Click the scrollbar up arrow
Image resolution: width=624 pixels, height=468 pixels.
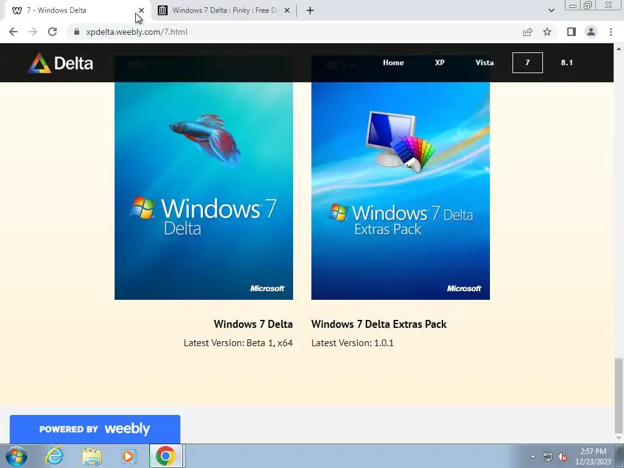(x=619, y=48)
